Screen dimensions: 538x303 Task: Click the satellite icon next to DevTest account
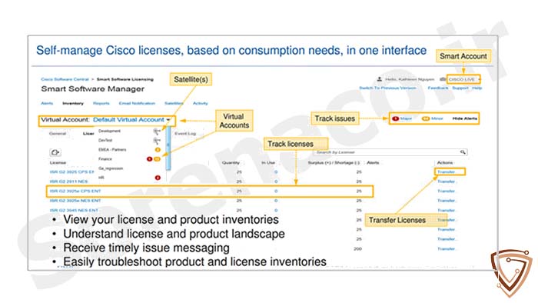[157, 141]
